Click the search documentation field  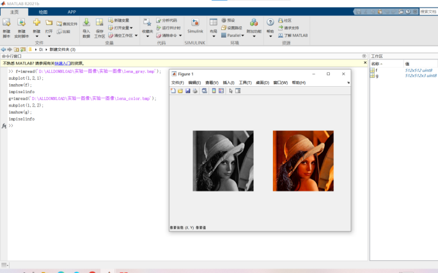[428, 11]
